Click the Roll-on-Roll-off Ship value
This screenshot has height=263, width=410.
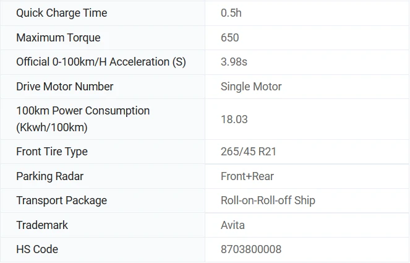click(268, 200)
